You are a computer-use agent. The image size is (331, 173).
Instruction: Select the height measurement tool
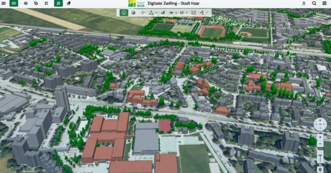[143, 13]
